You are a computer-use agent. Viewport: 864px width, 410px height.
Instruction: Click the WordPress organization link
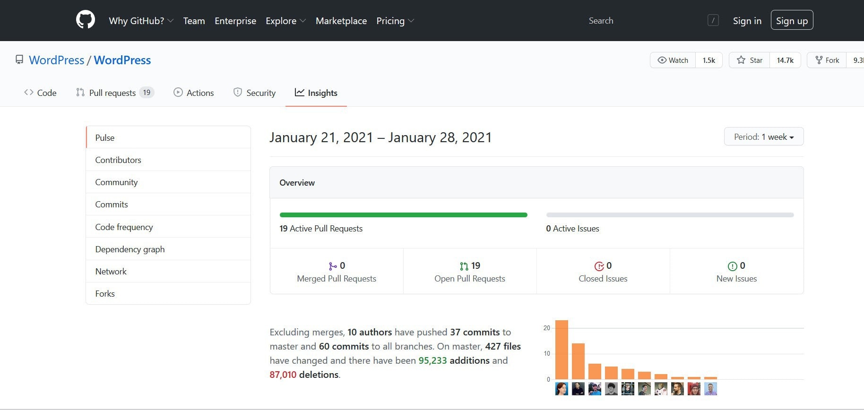coord(57,60)
